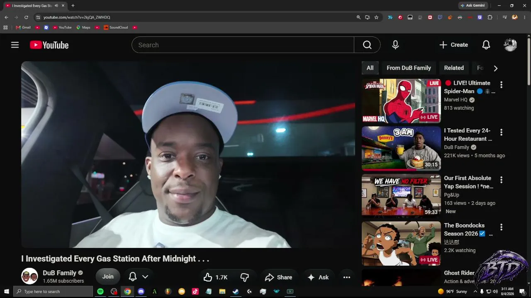Go back to the previous page
The height and width of the screenshot is (298, 531).
point(6,17)
